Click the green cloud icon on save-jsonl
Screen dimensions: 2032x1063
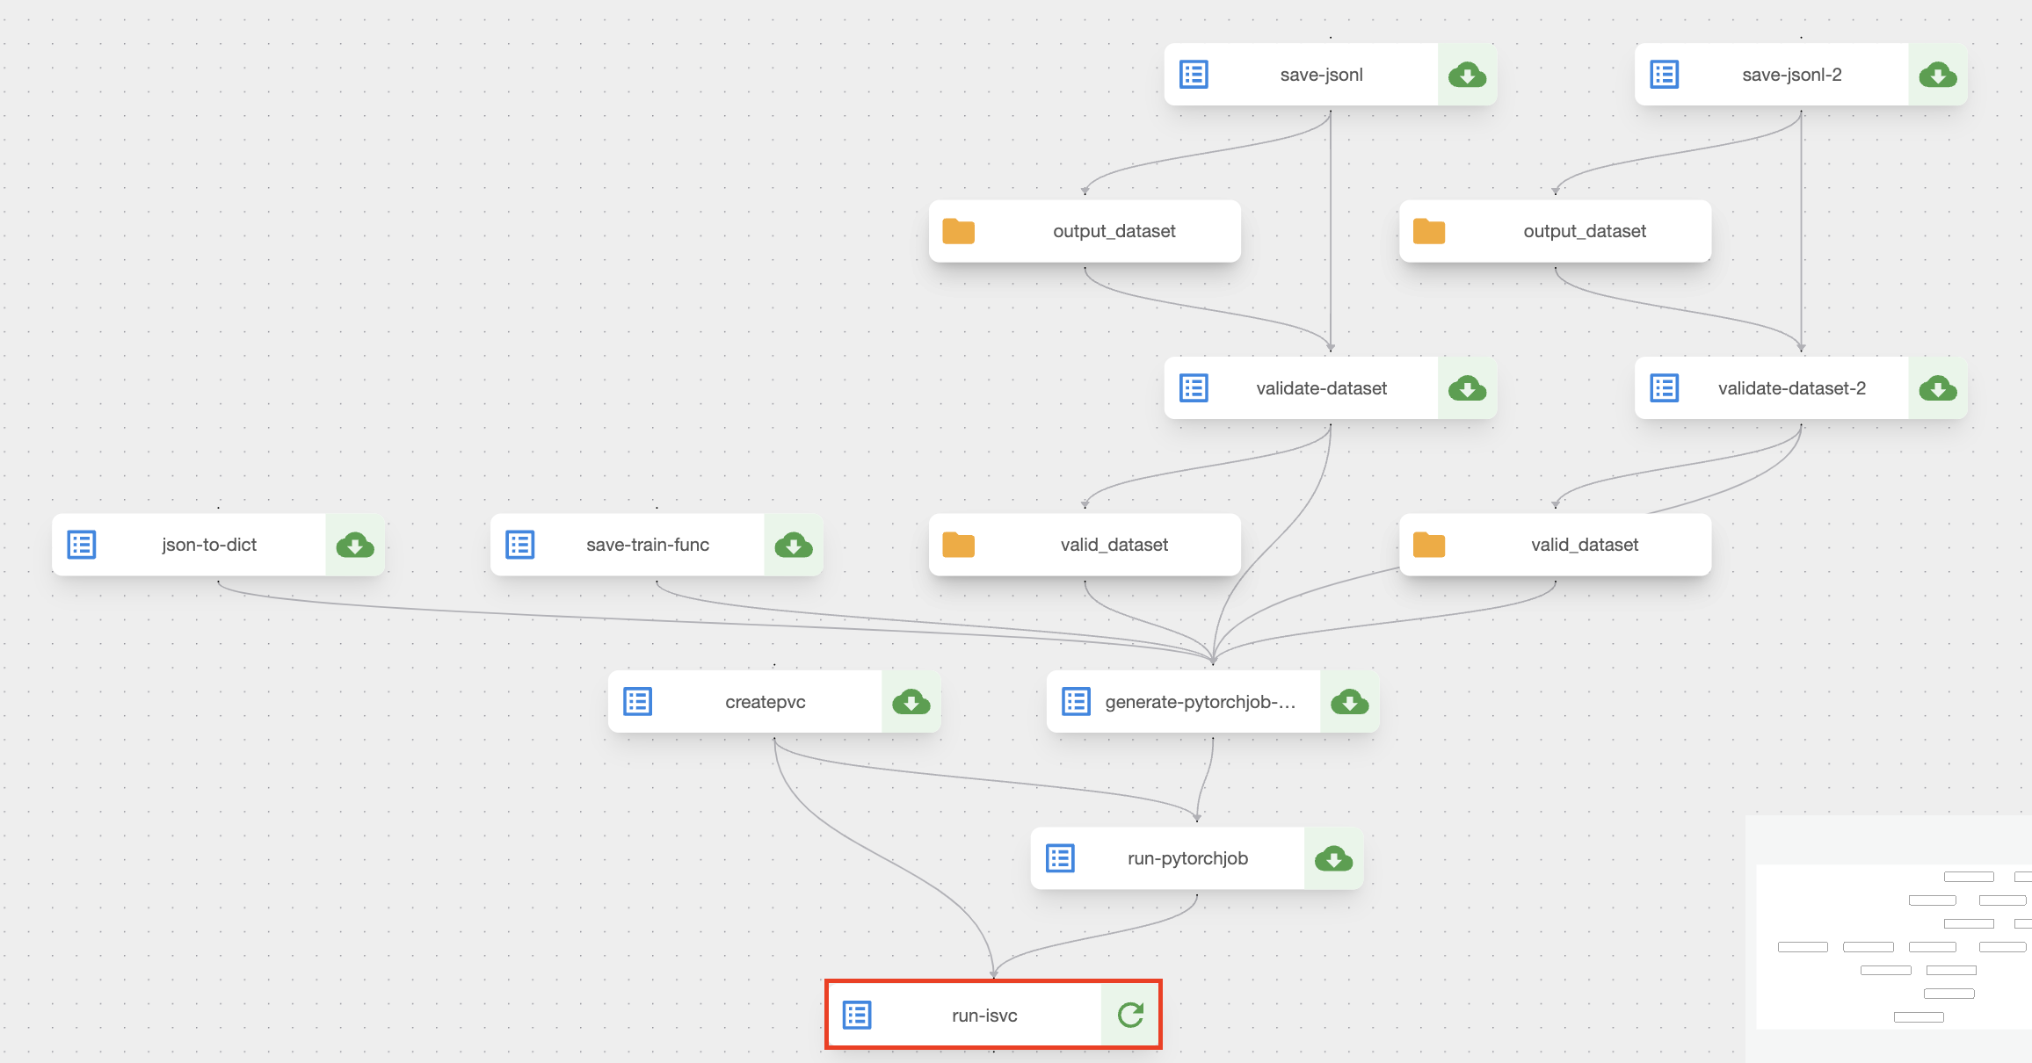[1467, 75]
